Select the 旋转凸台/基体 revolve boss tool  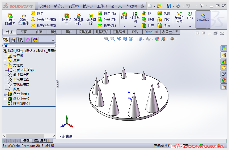23,19
